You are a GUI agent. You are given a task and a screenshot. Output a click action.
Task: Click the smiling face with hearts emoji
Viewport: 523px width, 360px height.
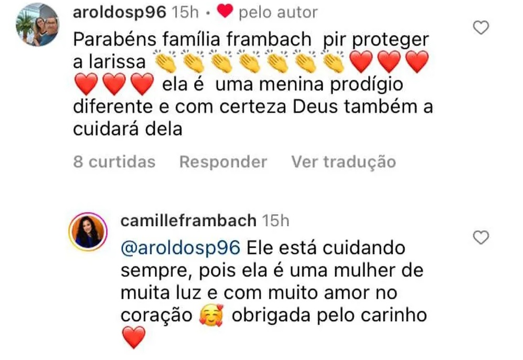[211, 315]
